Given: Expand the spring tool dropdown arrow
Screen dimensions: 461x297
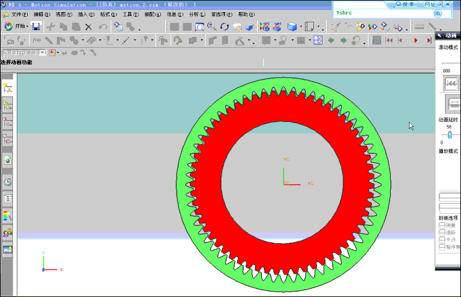Looking at the screenshot, I should pos(100,40).
